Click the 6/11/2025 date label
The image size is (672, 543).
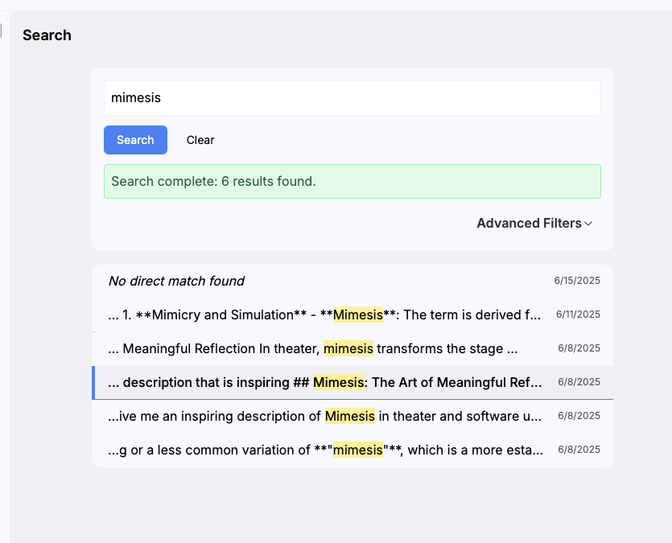click(x=577, y=315)
